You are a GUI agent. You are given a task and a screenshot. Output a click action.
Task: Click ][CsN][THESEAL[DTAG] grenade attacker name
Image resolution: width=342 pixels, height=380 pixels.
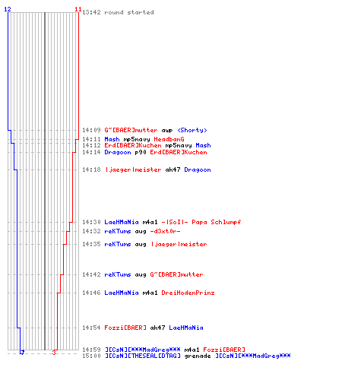pos(143,356)
